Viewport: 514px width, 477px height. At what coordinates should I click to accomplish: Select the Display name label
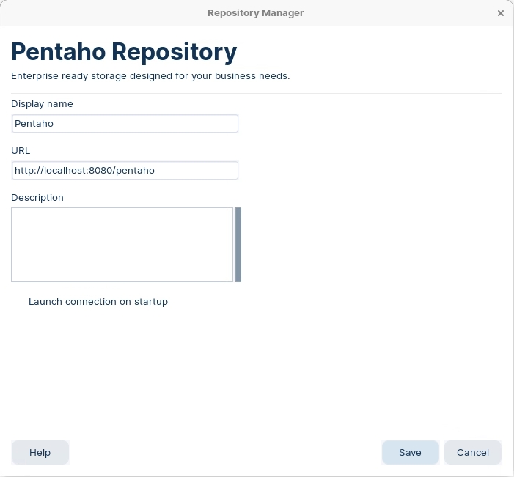42,104
